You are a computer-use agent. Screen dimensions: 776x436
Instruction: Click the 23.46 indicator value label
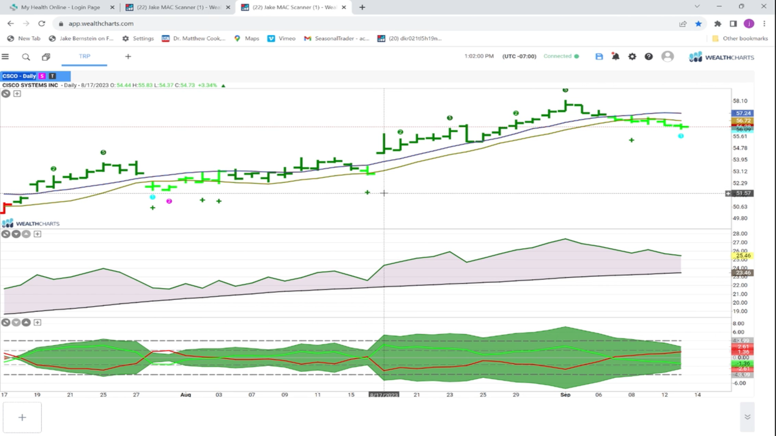coord(743,273)
